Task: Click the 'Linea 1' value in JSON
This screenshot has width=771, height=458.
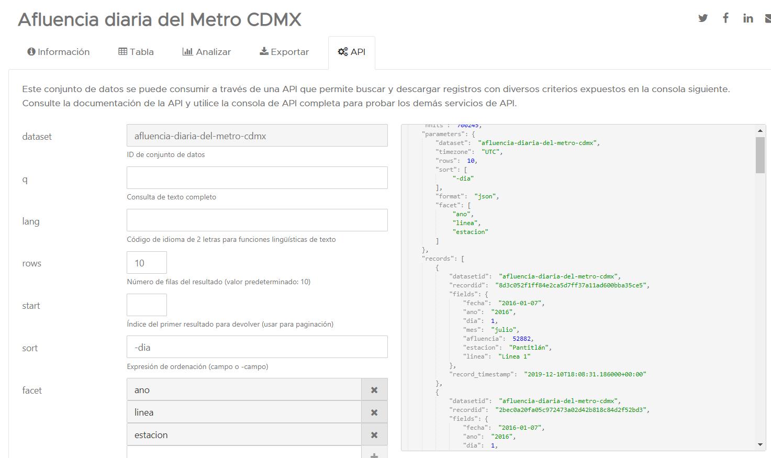Action: pyautogui.click(x=514, y=356)
